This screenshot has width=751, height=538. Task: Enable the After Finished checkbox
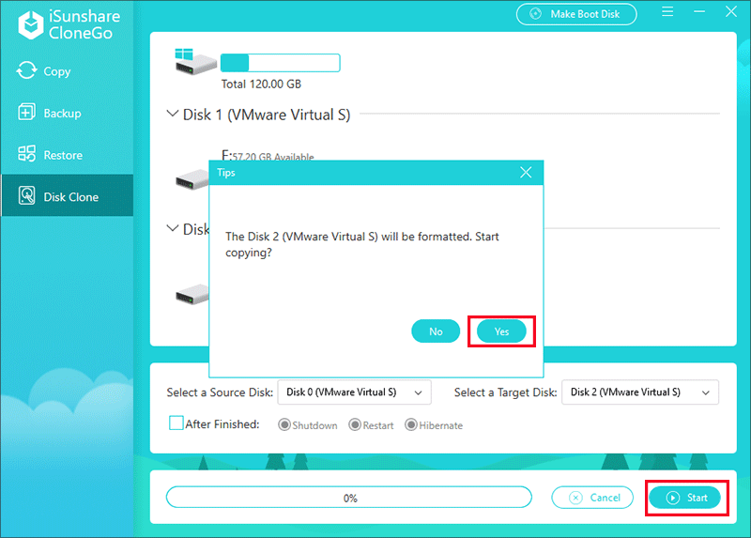coord(176,423)
